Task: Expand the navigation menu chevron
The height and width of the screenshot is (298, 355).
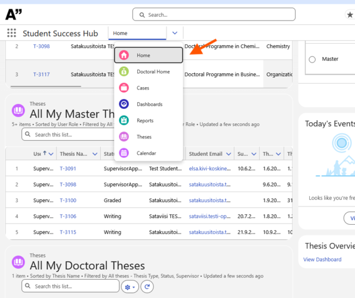Action: point(175,33)
